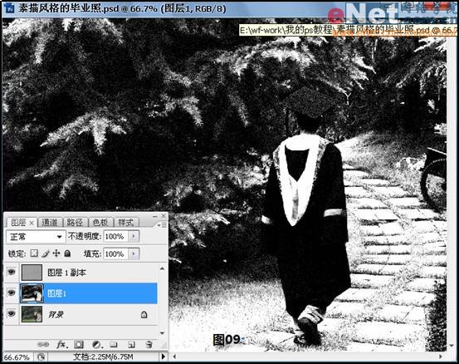Open the layers panel options menu
The width and height of the screenshot is (459, 364).
click(163, 224)
